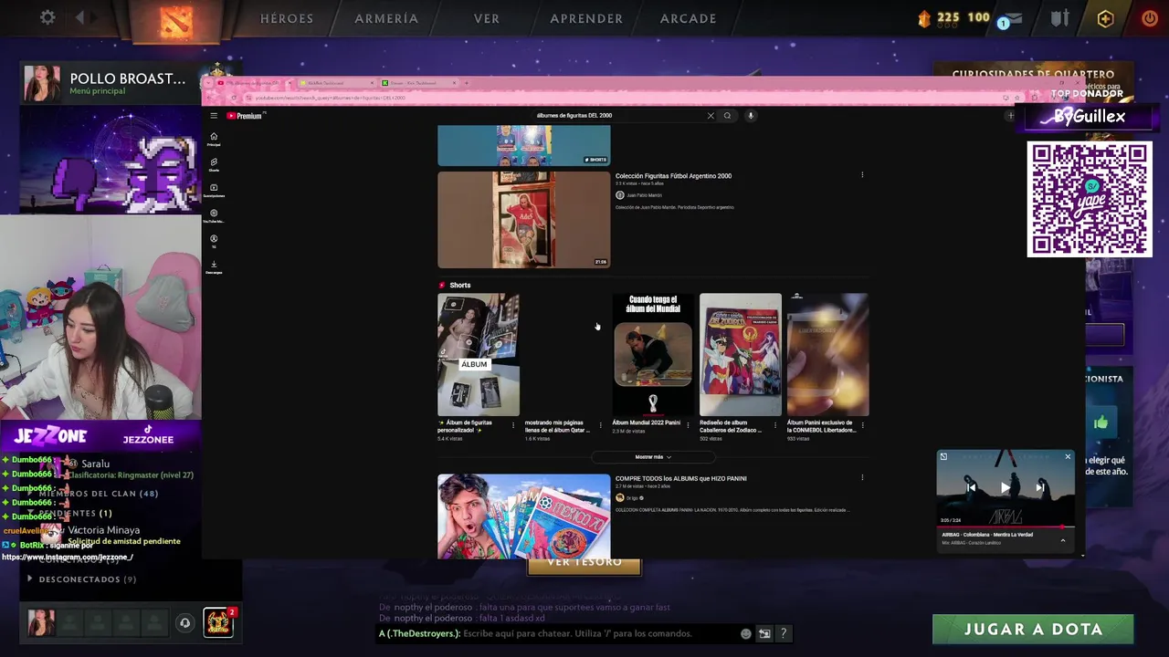Open the ARMERÍA tab
The image size is (1169, 657).
[386, 18]
